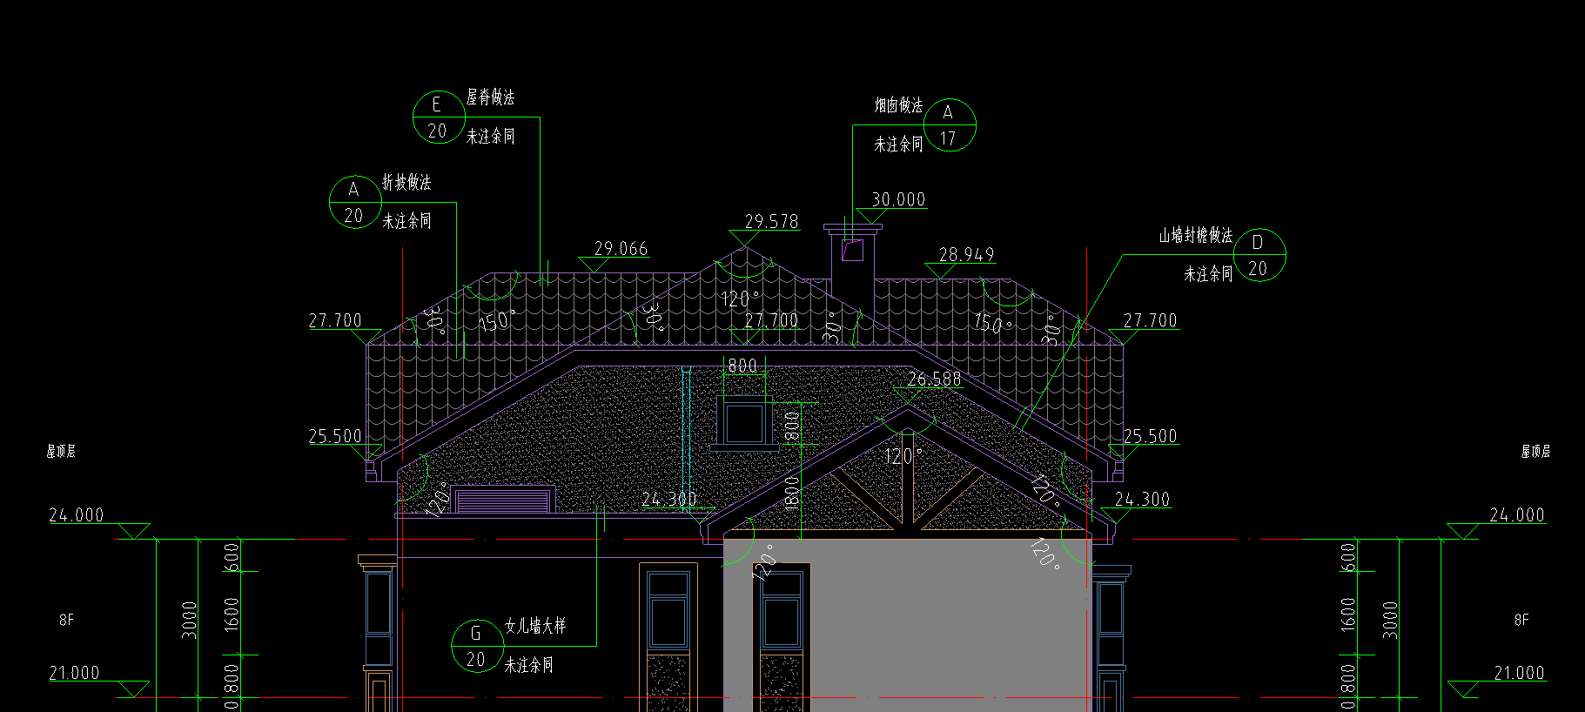Select the A/20 detail bubble beside 折坡做法
The height and width of the screenshot is (712, 1585).
tap(355, 202)
